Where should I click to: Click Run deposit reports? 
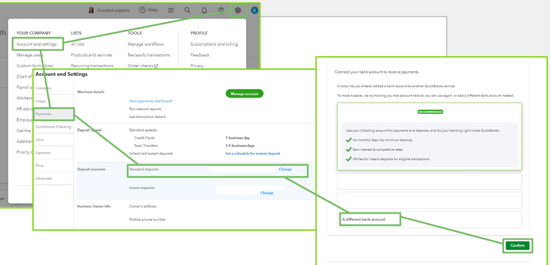point(145,109)
